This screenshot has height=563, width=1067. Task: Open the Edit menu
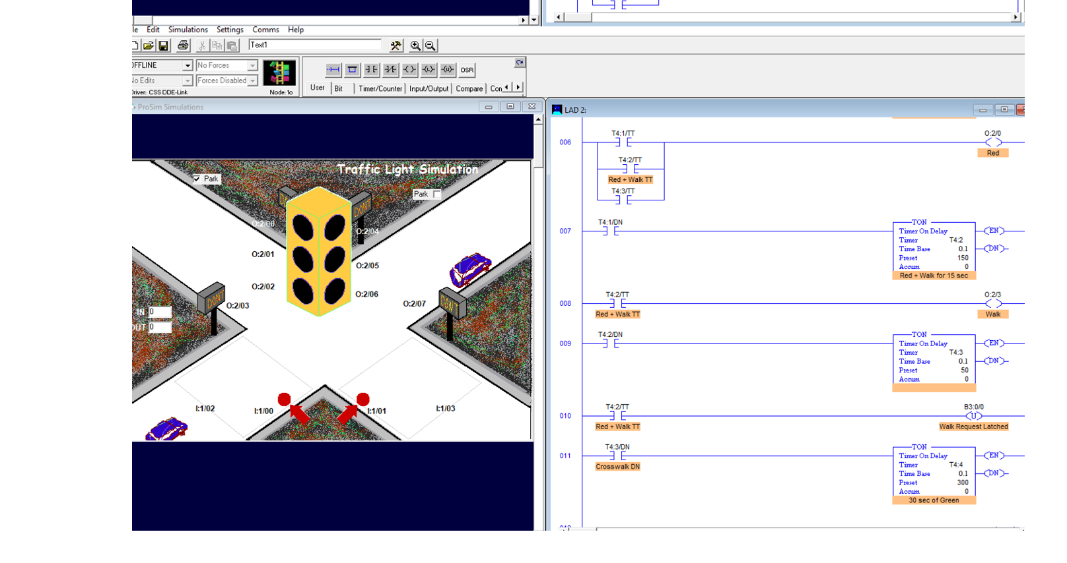[153, 30]
